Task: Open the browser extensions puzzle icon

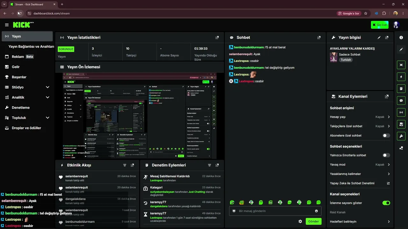Action: (x=384, y=13)
